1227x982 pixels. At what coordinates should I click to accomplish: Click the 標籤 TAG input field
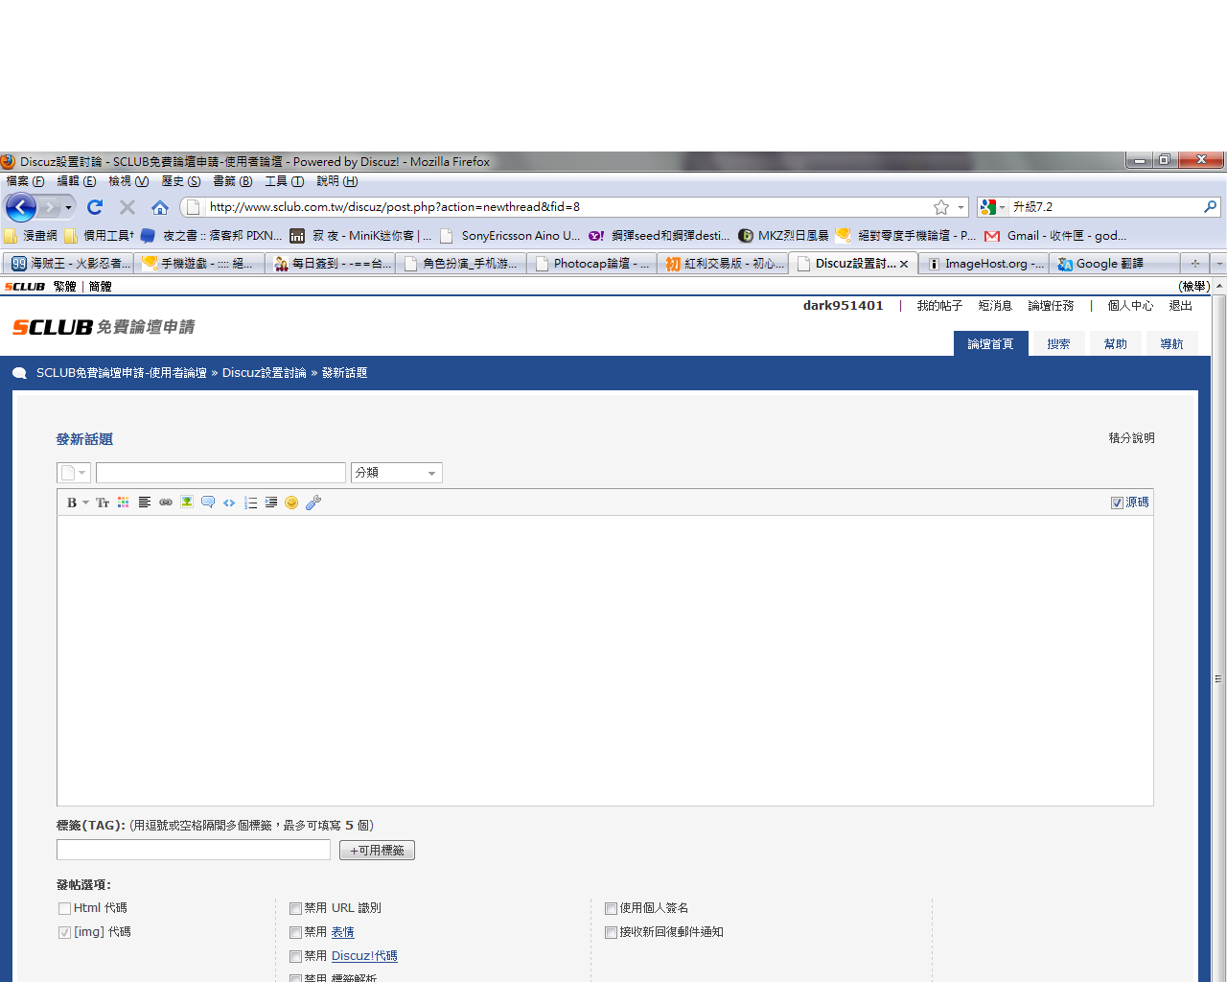point(194,850)
